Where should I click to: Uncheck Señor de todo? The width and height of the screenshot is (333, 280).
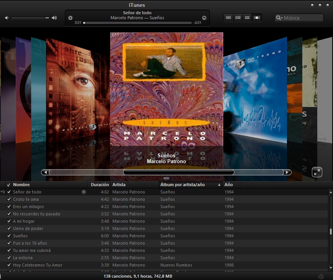[x=9, y=192]
